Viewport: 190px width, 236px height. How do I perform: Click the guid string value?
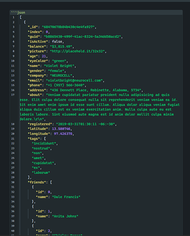82,37
